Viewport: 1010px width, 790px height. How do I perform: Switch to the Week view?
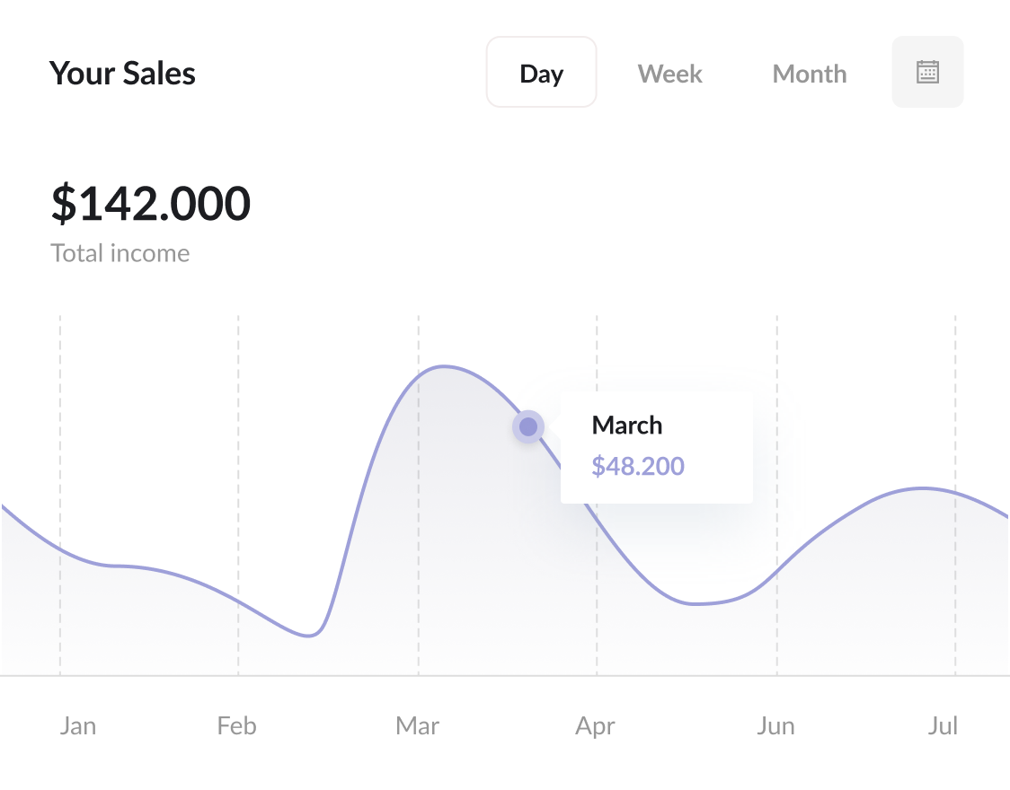pos(669,73)
